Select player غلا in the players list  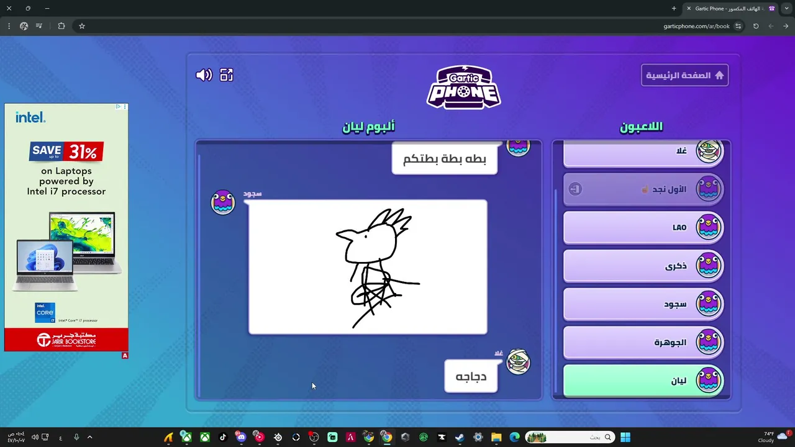point(643,153)
